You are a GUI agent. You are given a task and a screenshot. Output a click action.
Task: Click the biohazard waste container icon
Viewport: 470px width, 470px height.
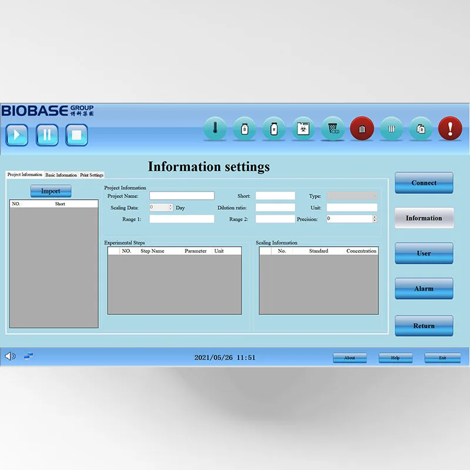point(303,129)
